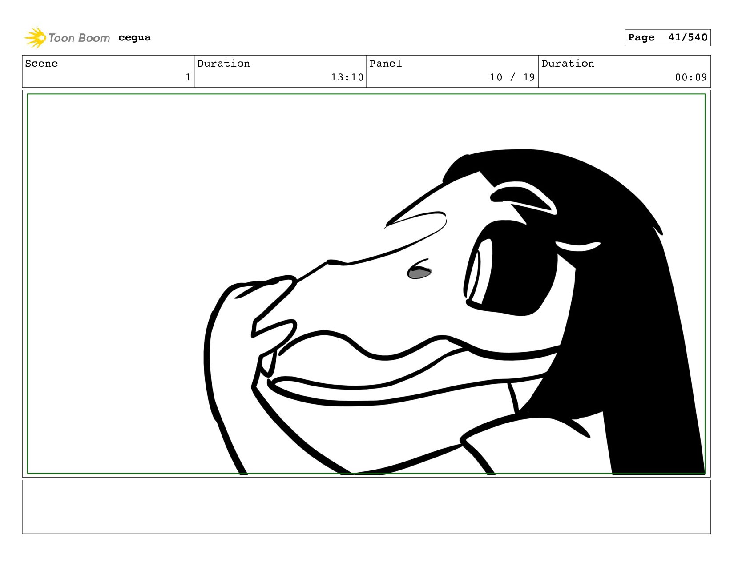Viewport: 734px width, 567px height.
Task: Click the Panel label
Action: point(385,64)
